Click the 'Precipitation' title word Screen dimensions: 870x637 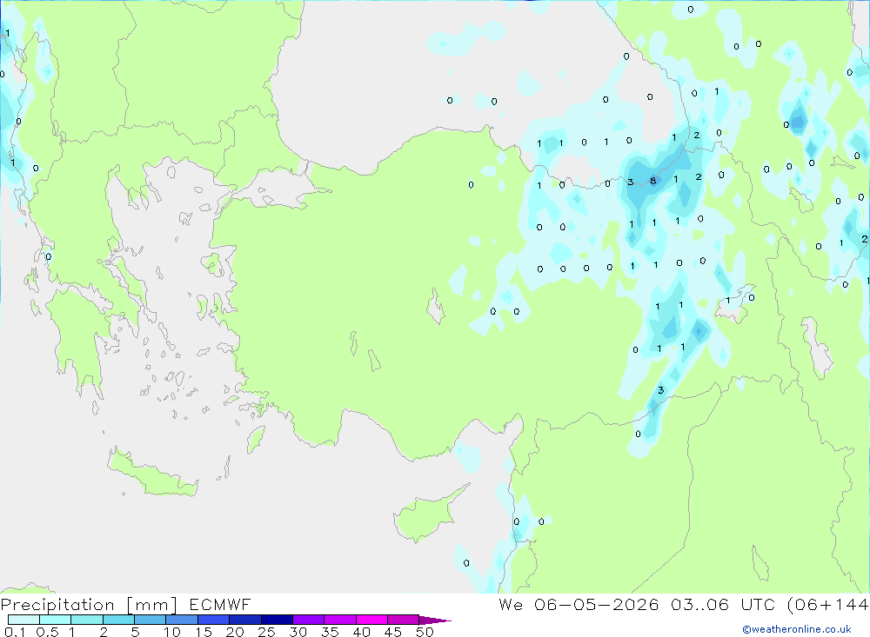(57, 604)
